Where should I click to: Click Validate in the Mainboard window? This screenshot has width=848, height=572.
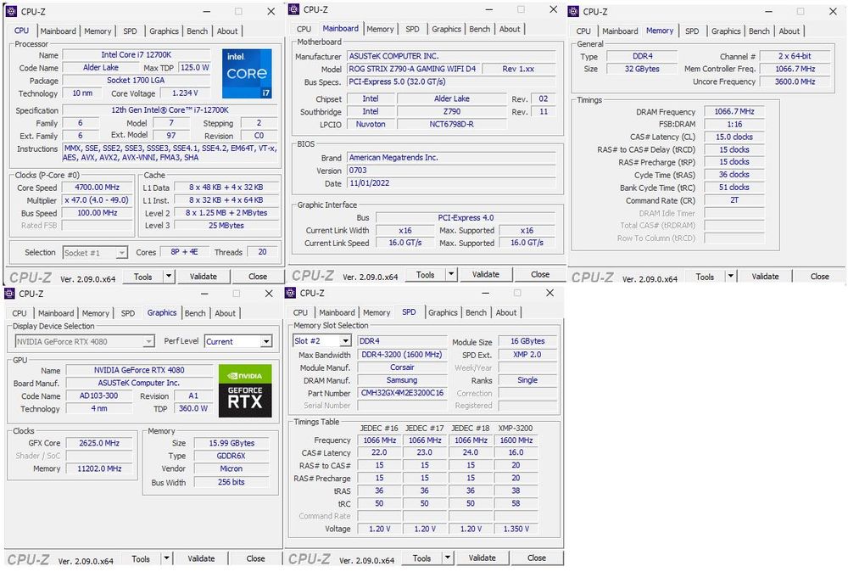(x=486, y=274)
